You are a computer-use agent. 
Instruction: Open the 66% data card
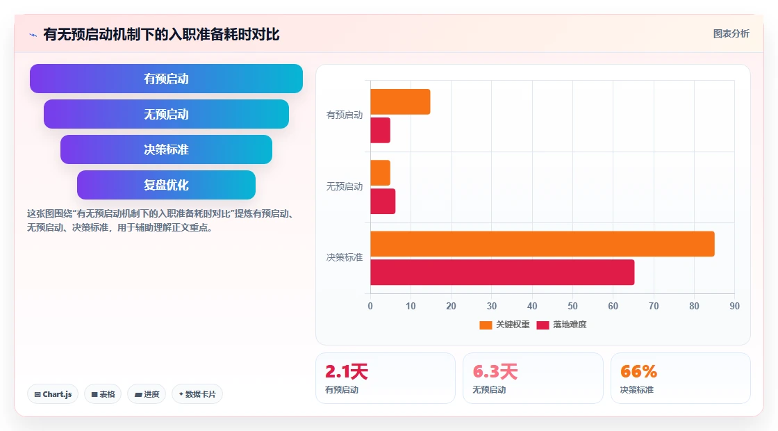pos(681,378)
